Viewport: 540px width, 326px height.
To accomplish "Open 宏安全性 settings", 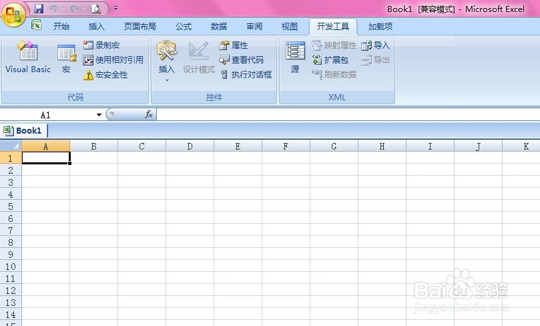I will click(x=105, y=75).
